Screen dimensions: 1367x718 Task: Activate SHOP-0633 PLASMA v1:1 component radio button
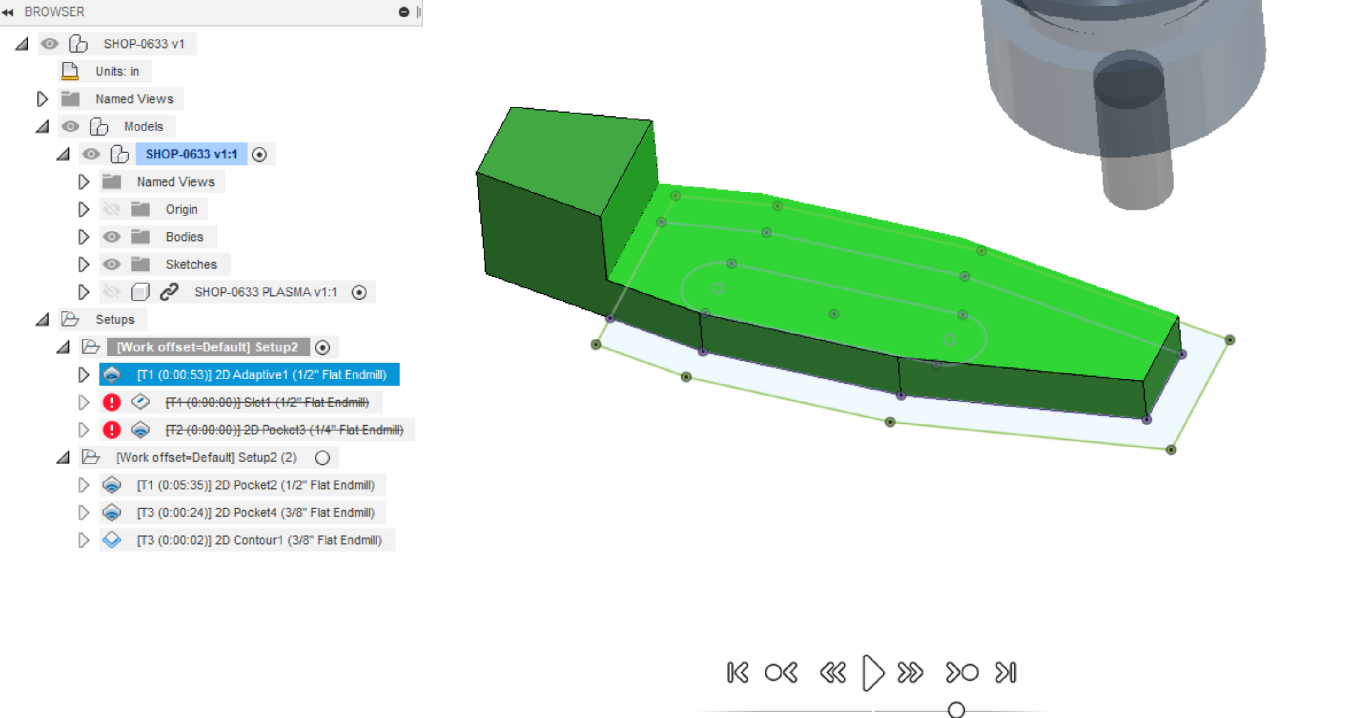[x=359, y=293]
